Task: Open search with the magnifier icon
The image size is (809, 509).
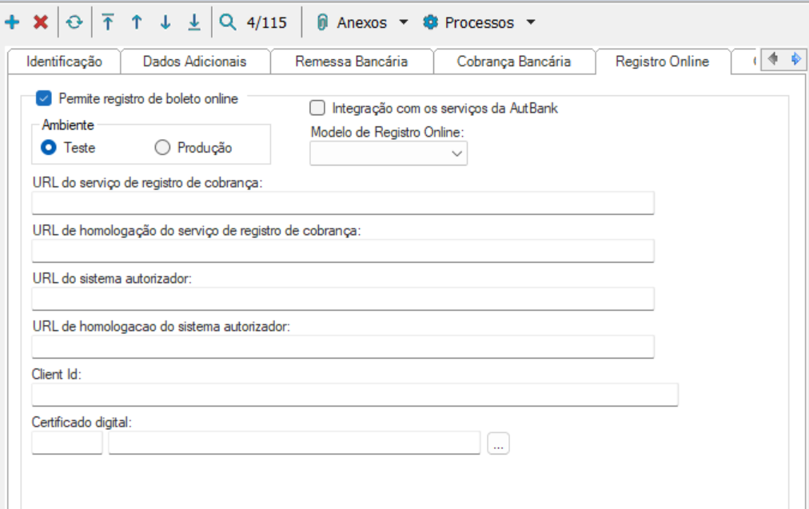Action: point(228,22)
